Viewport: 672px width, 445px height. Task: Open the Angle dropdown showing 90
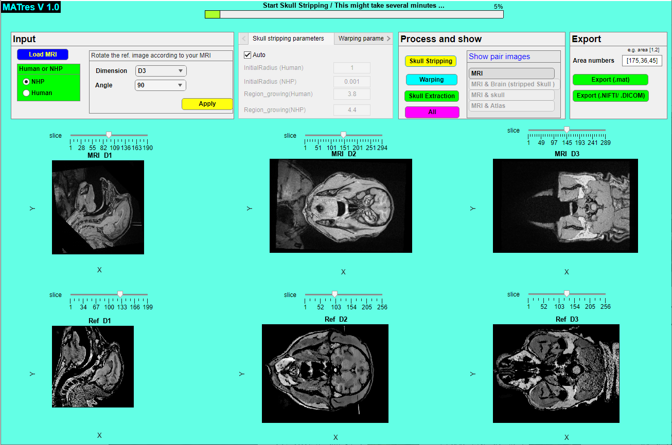pyautogui.click(x=161, y=85)
